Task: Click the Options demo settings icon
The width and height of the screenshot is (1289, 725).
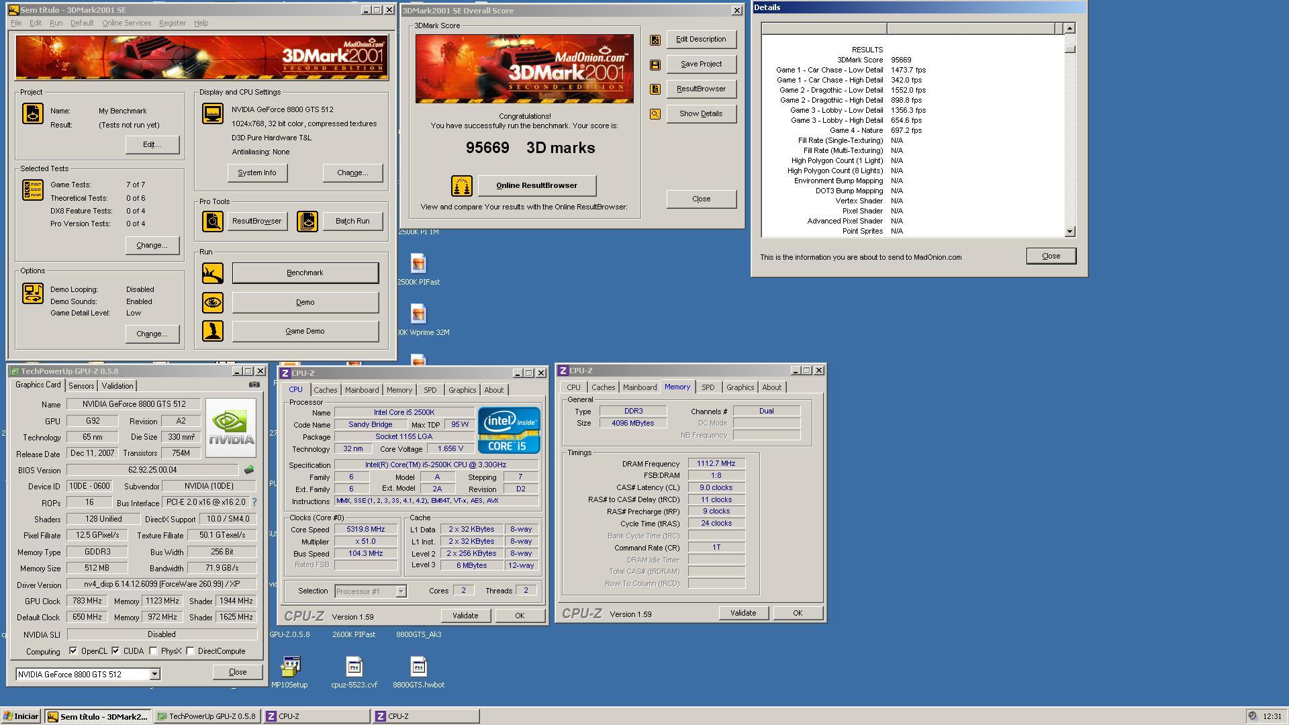Action: click(x=32, y=293)
